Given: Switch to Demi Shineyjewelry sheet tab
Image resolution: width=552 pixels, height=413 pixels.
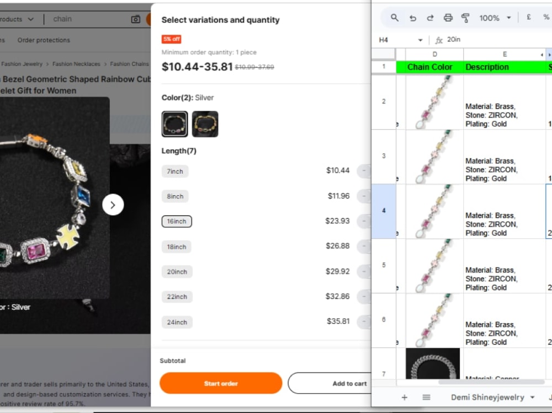Looking at the screenshot, I should (x=487, y=398).
